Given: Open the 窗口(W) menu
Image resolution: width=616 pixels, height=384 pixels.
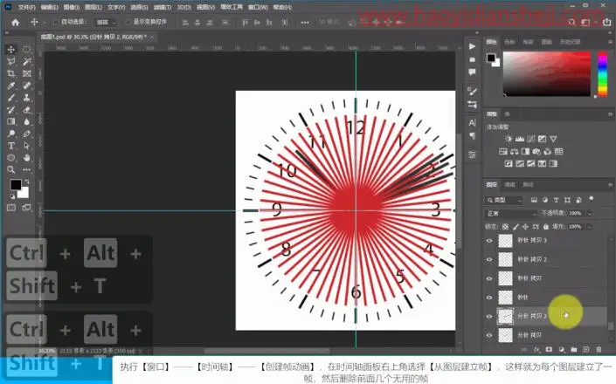Looking at the screenshot, I should (258, 8).
